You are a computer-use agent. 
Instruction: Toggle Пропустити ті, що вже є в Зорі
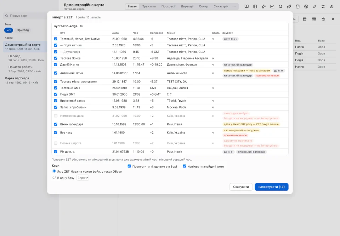[129, 166]
